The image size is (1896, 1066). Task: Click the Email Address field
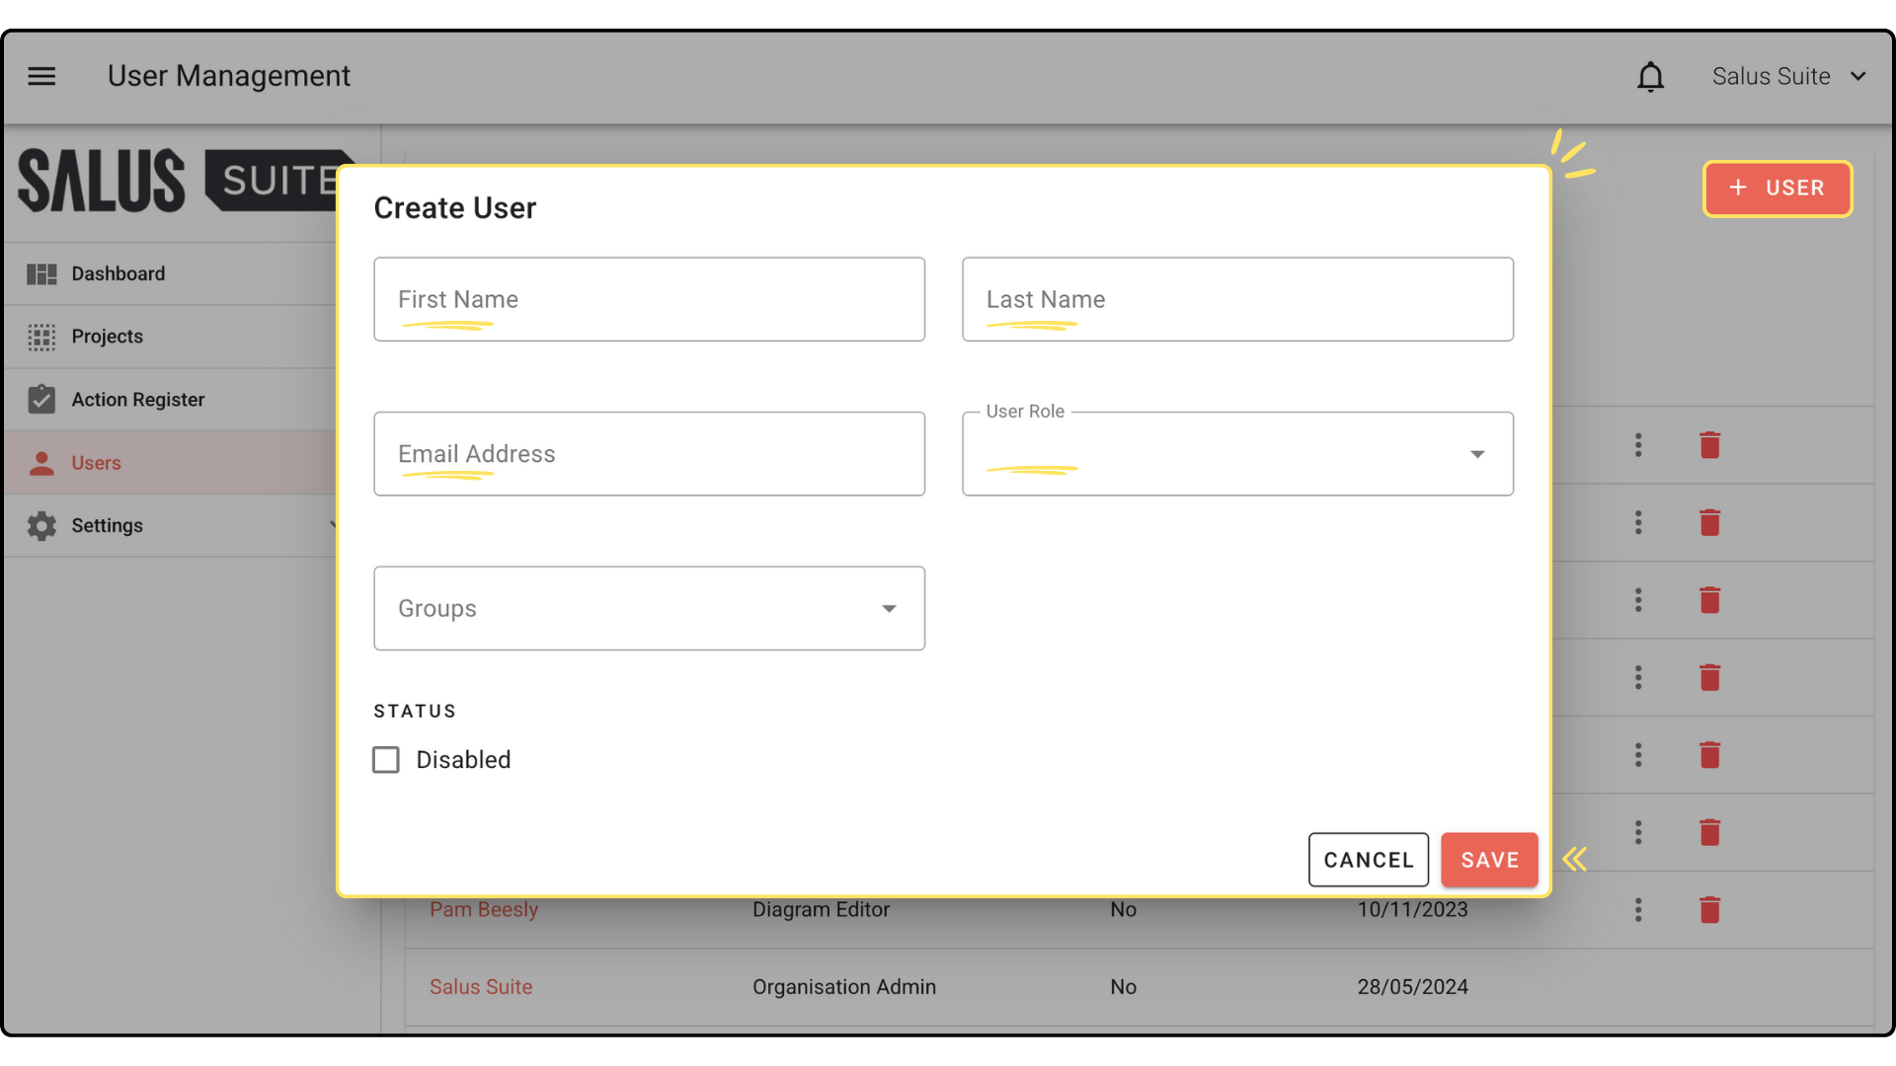[649, 454]
